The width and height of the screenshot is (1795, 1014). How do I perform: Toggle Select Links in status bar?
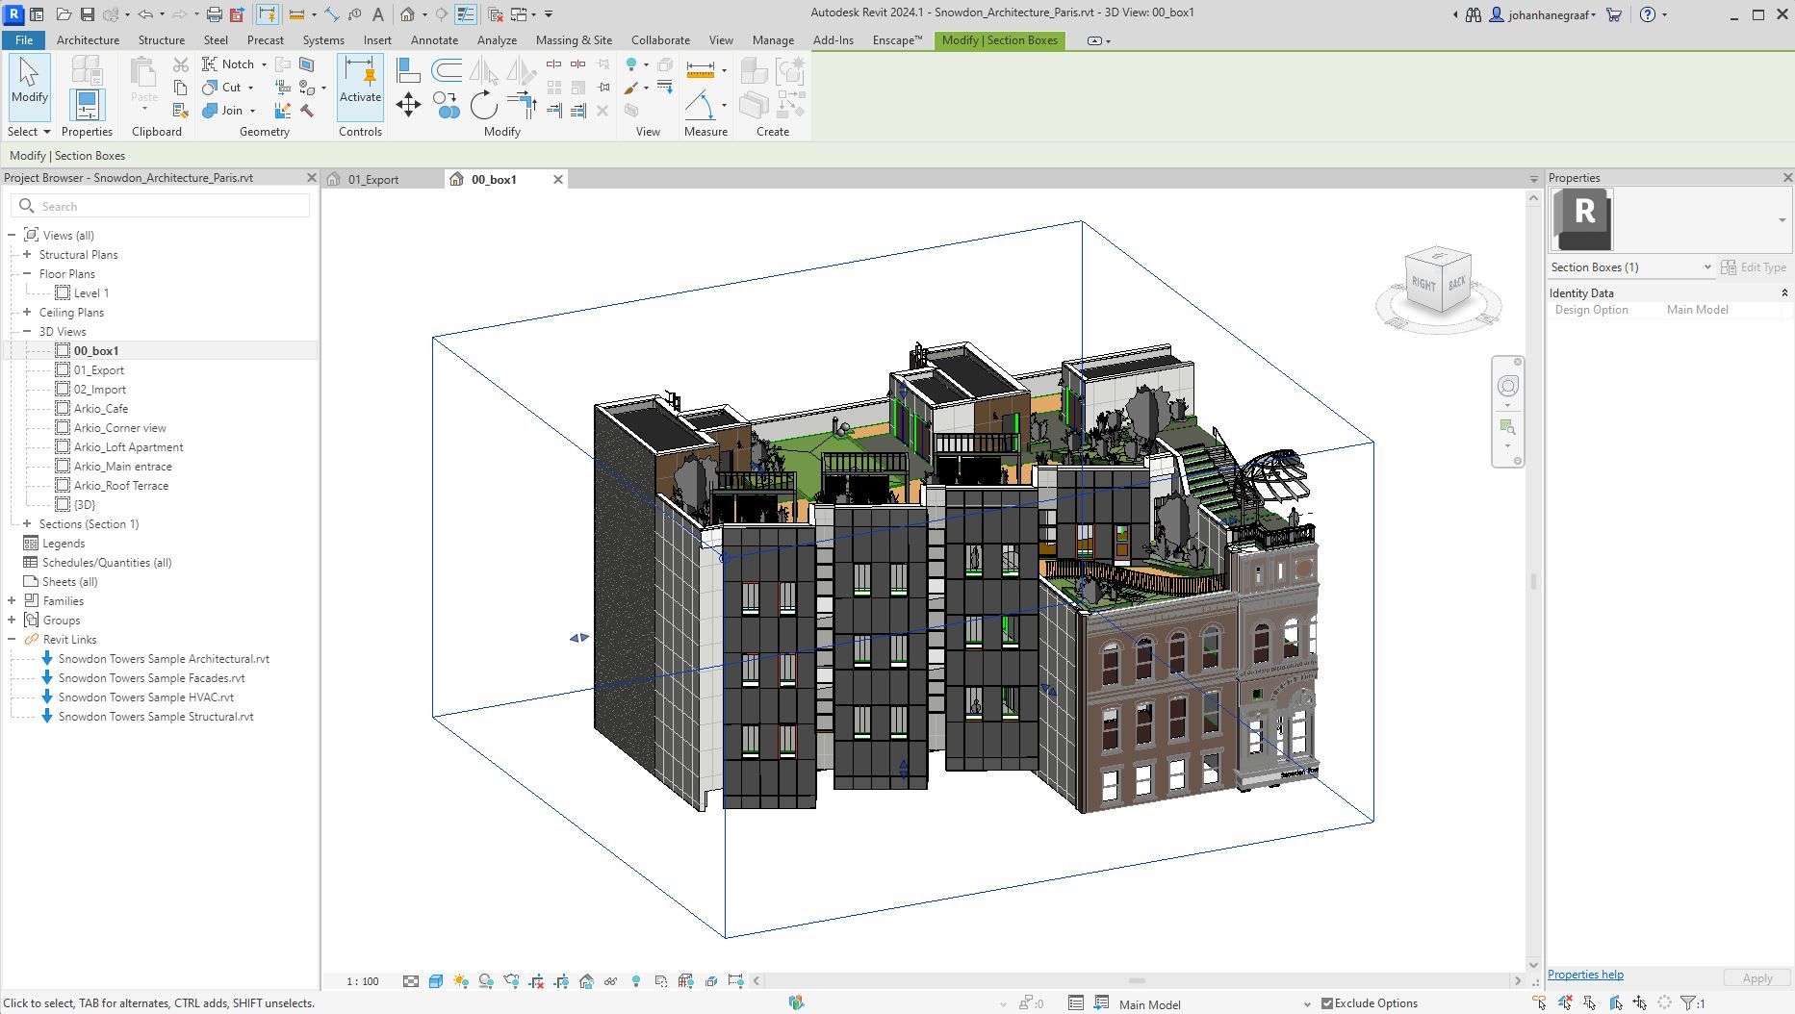click(x=1539, y=1003)
